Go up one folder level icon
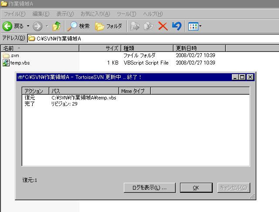The width and height of the screenshot is (279, 212). [57, 26]
